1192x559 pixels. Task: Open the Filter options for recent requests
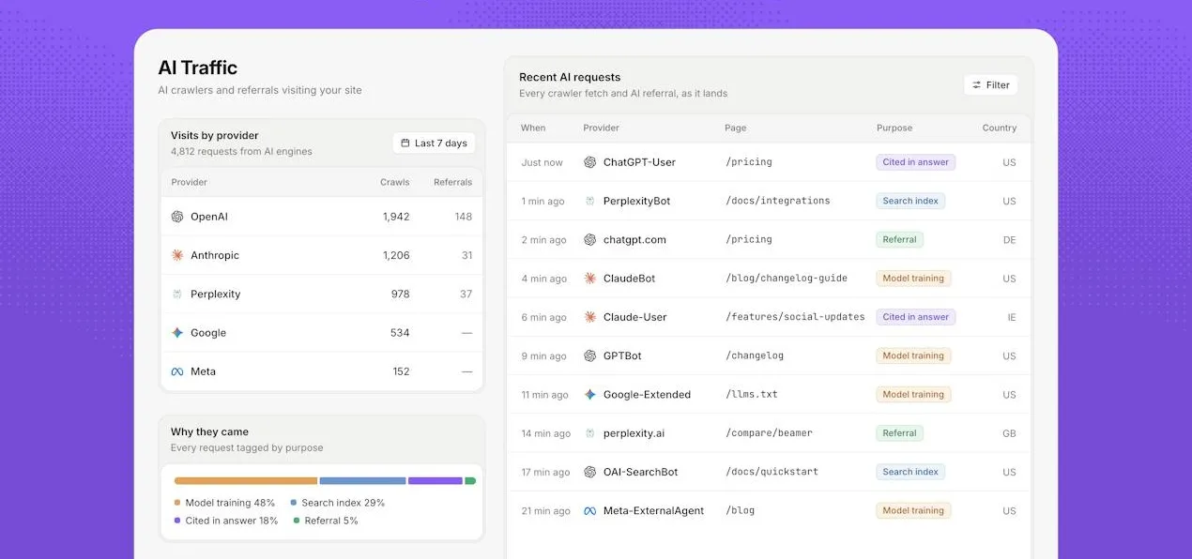[990, 85]
